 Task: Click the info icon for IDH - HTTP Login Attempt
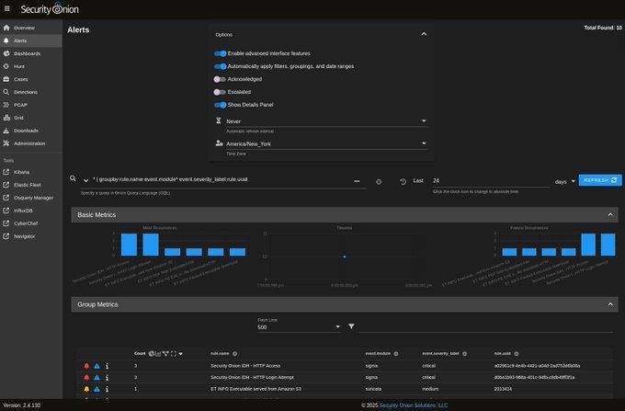coord(107,377)
